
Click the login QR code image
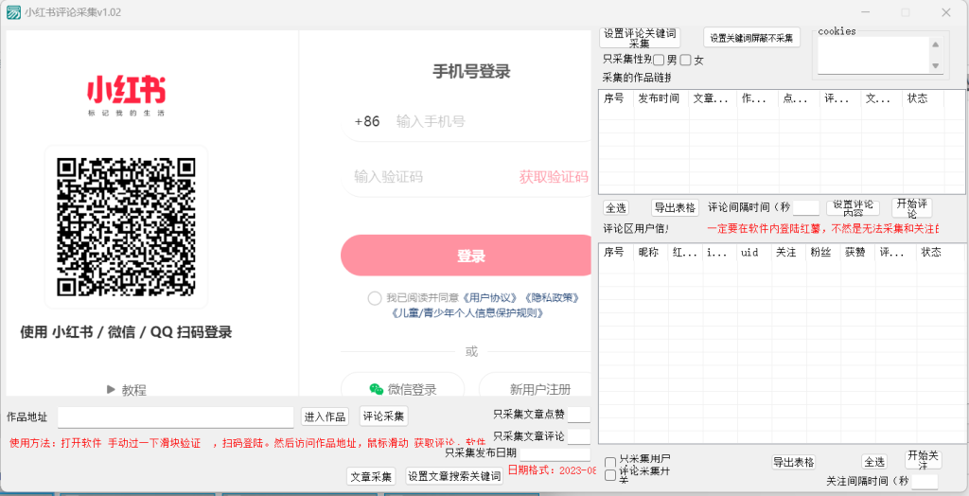126,225
